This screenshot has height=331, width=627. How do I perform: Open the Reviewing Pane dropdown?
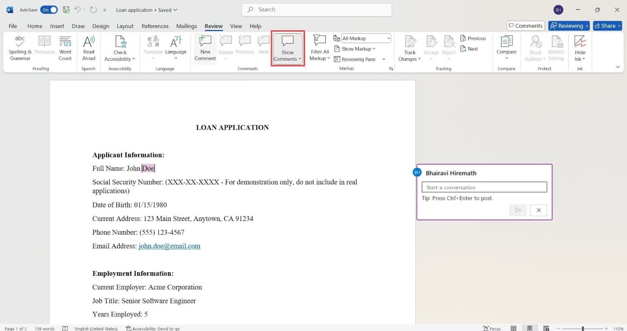click(x=383, y=59)
